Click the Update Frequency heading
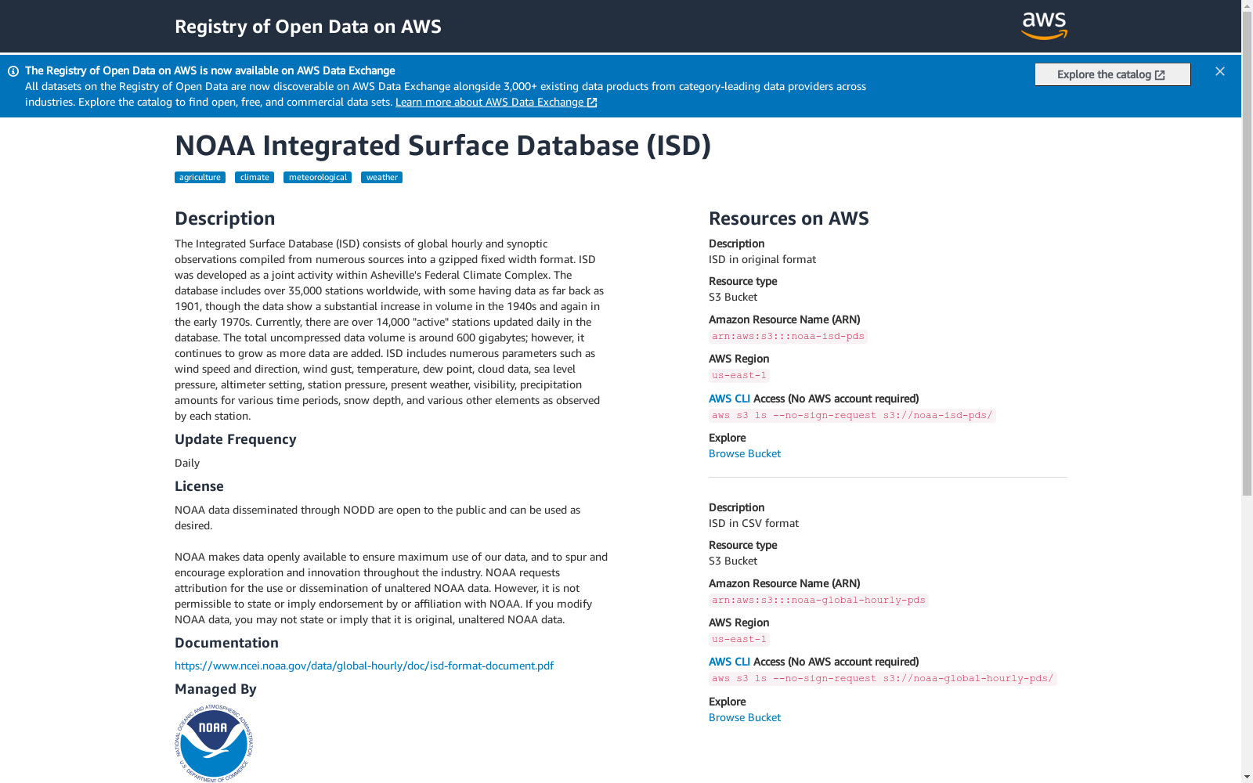 (x=235, y=439)
